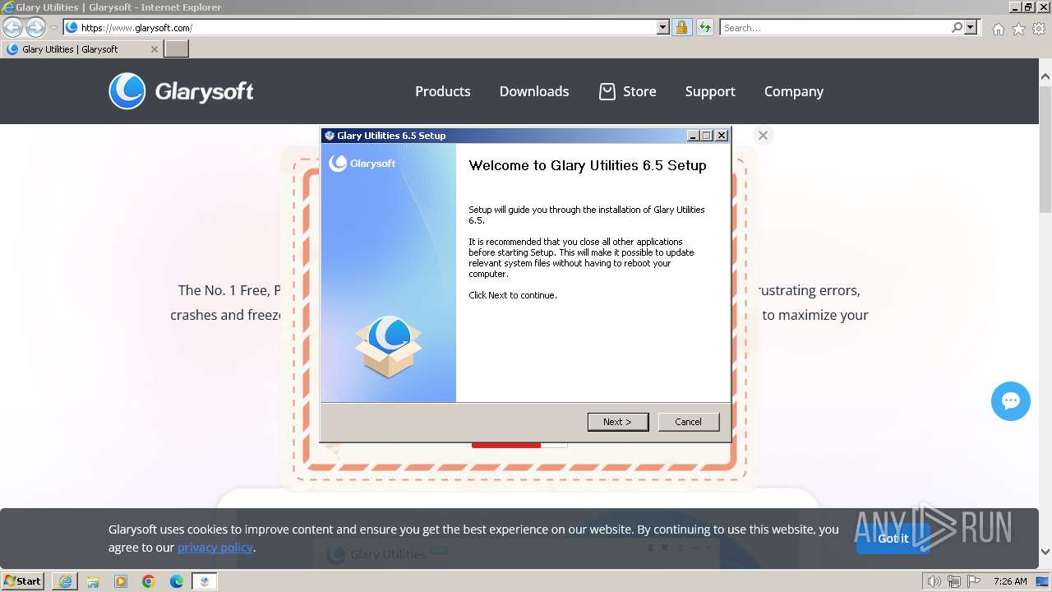The height and width of the screenshot is (592, 1052).
Task: Open a new browser tab
Action: coord(177,49)
